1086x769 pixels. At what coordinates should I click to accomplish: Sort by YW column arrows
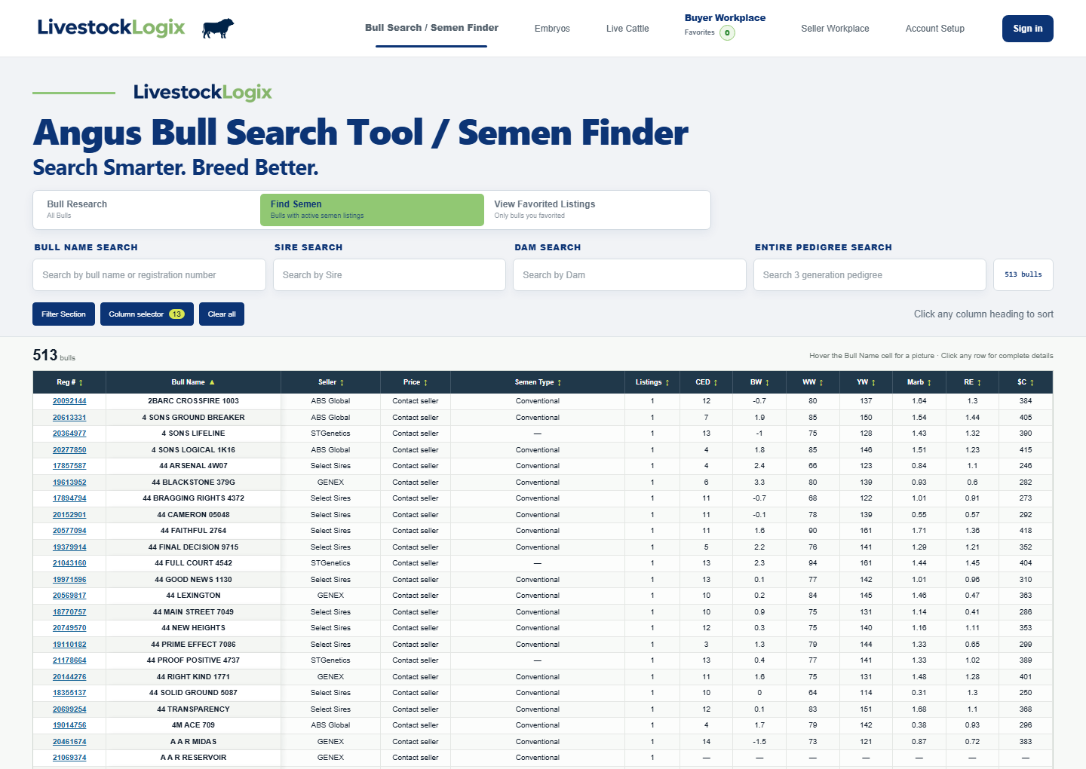[x=873, y=383]
